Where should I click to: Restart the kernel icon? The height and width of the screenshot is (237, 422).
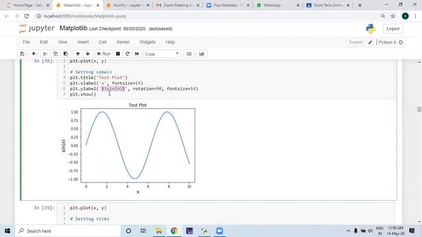pos(127,54)
